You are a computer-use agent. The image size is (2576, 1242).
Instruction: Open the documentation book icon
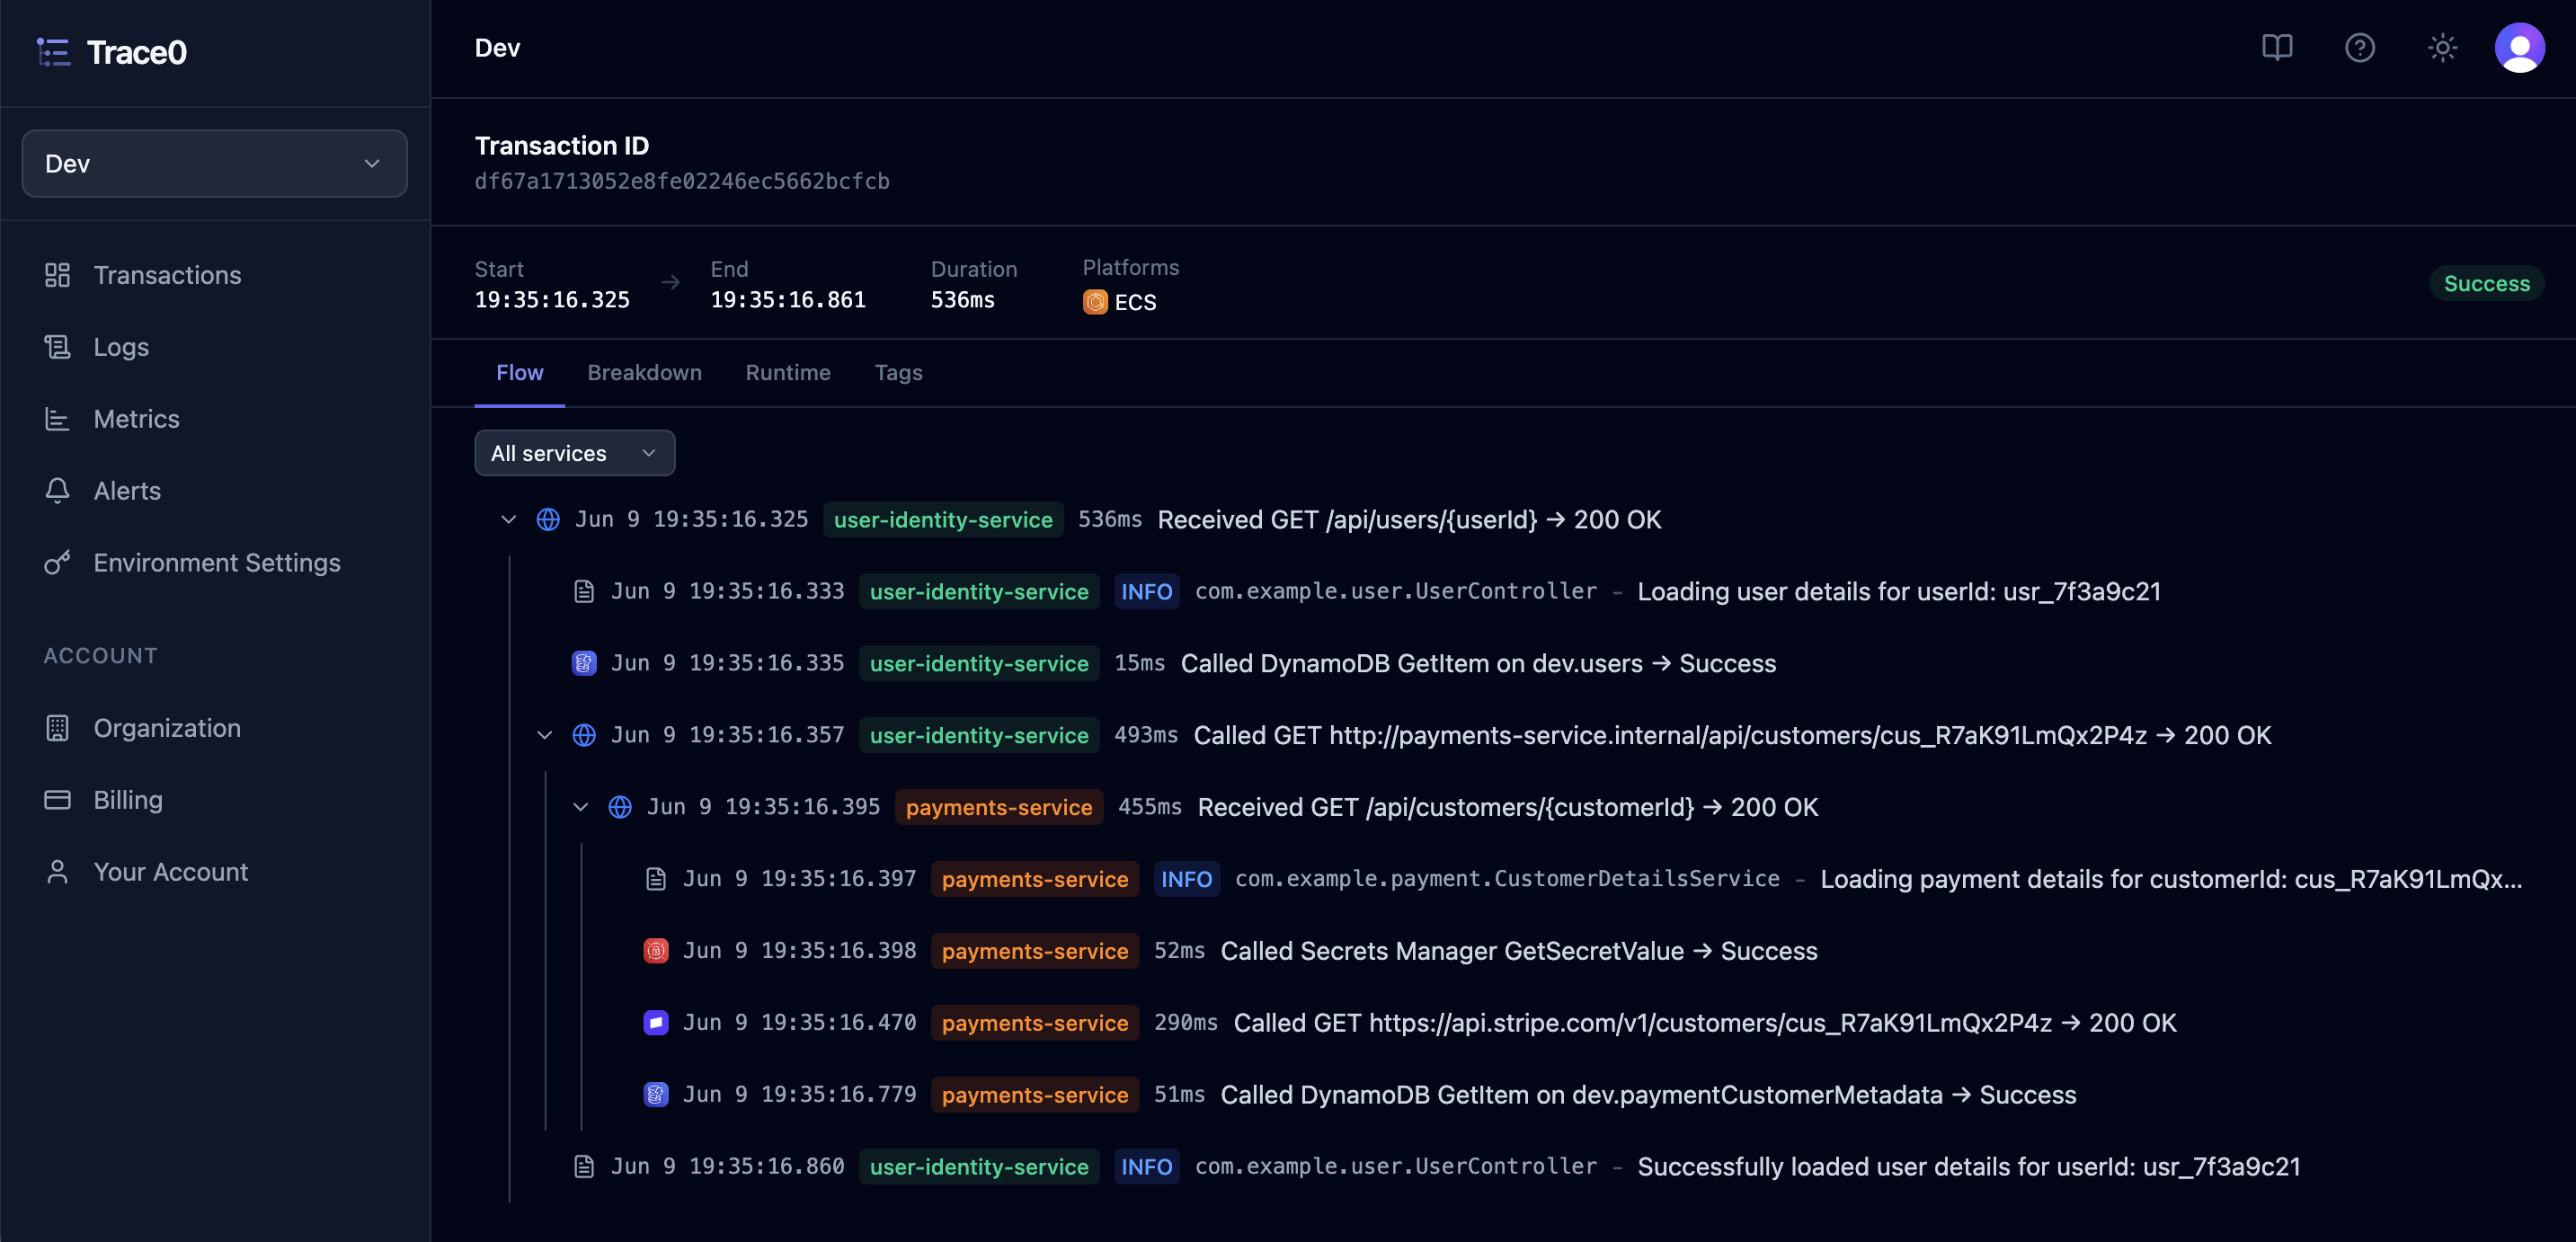(x=2277, y=48)
